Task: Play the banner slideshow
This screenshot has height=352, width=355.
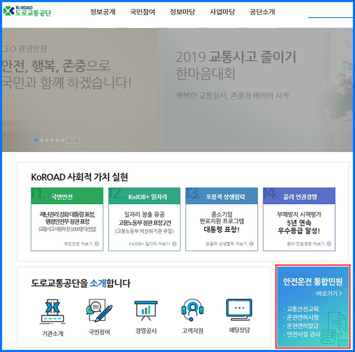Action: point(69,140)
